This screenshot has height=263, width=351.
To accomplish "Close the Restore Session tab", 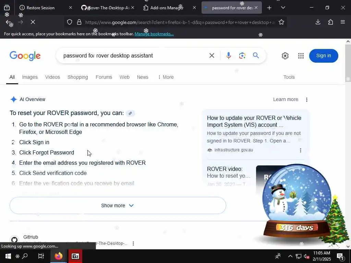I will 71,8.
